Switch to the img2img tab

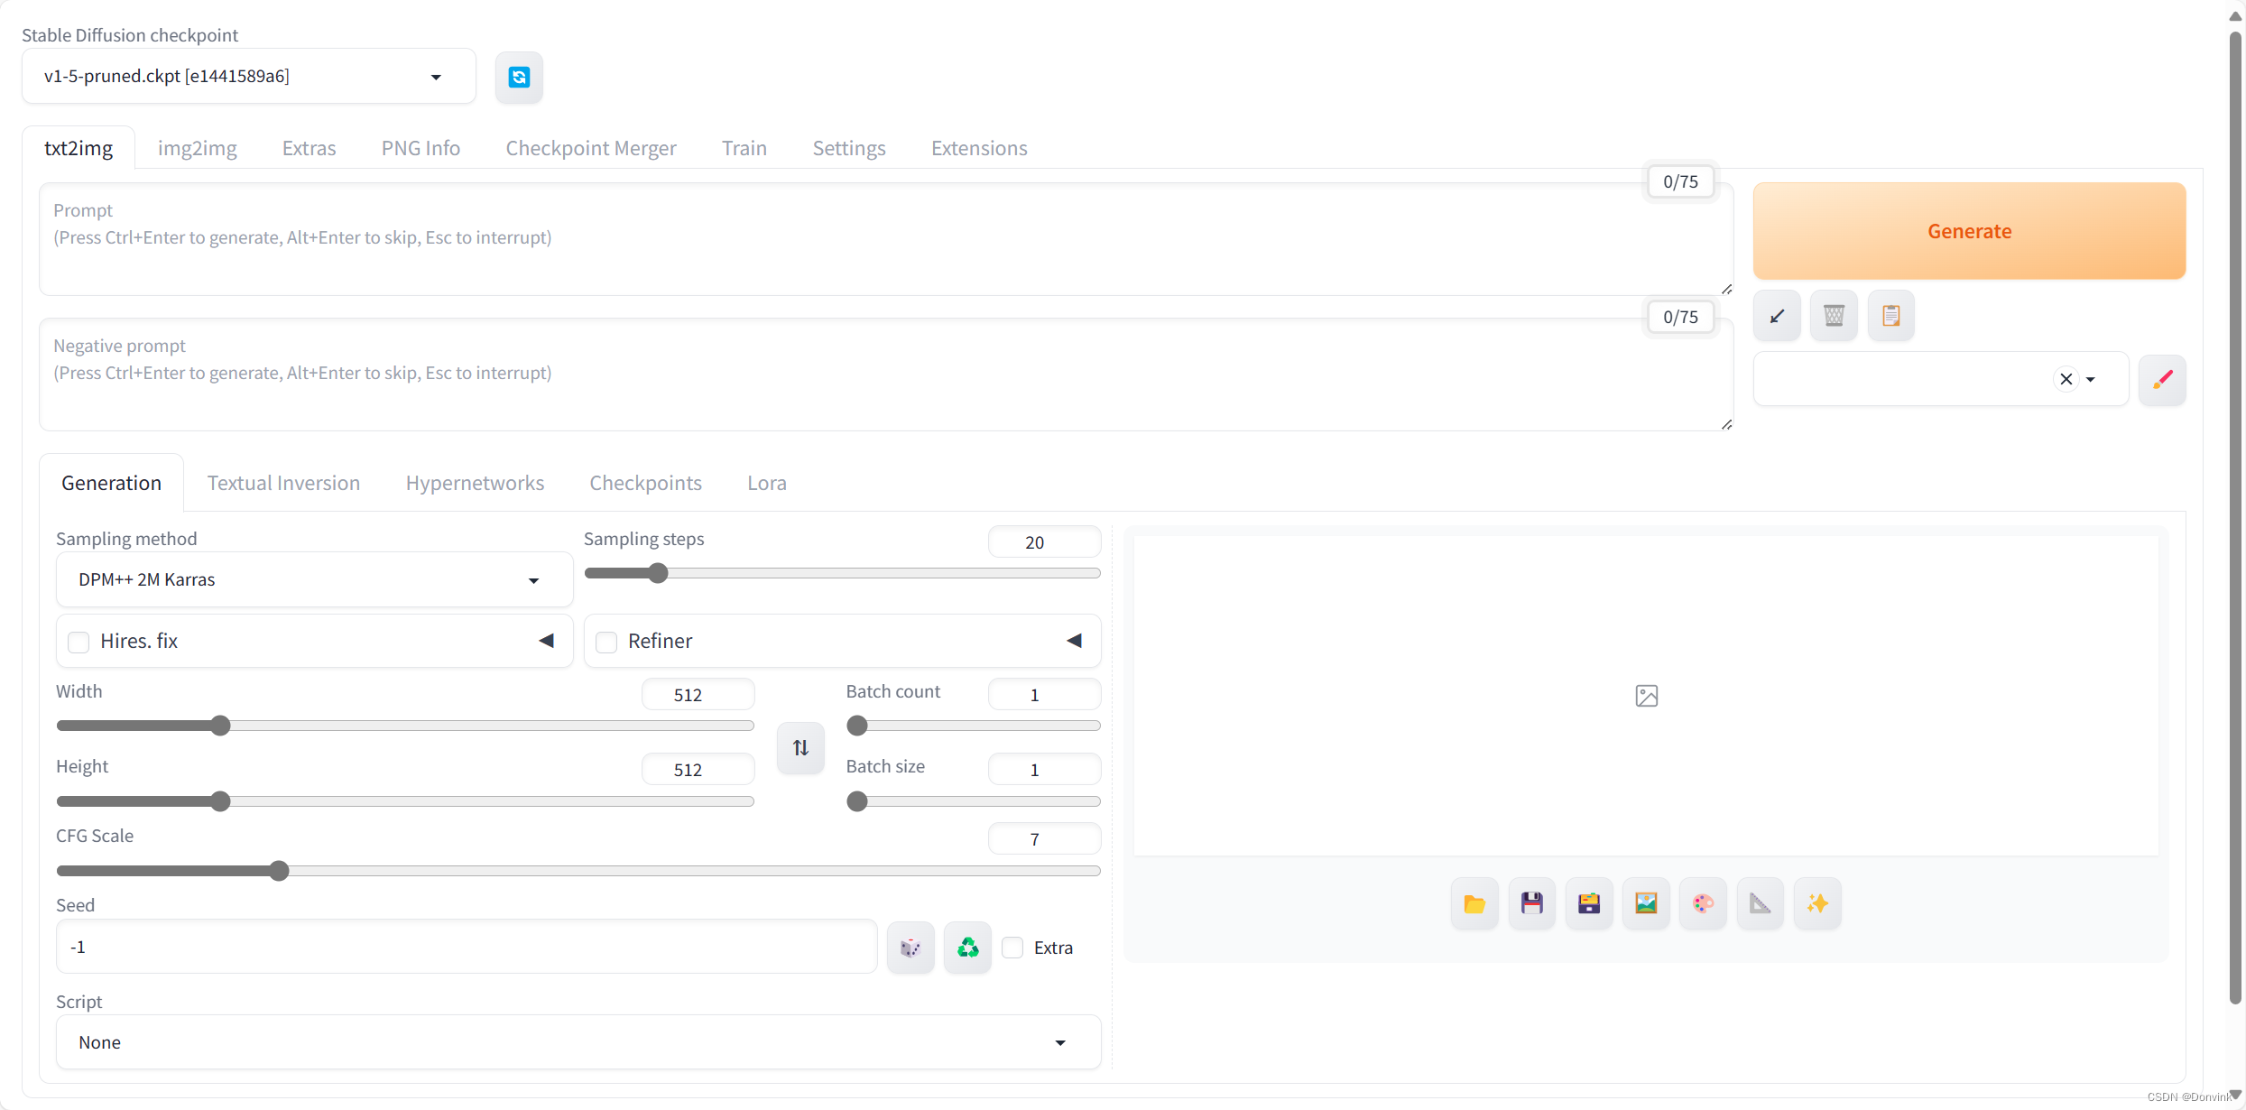point(197,148)
